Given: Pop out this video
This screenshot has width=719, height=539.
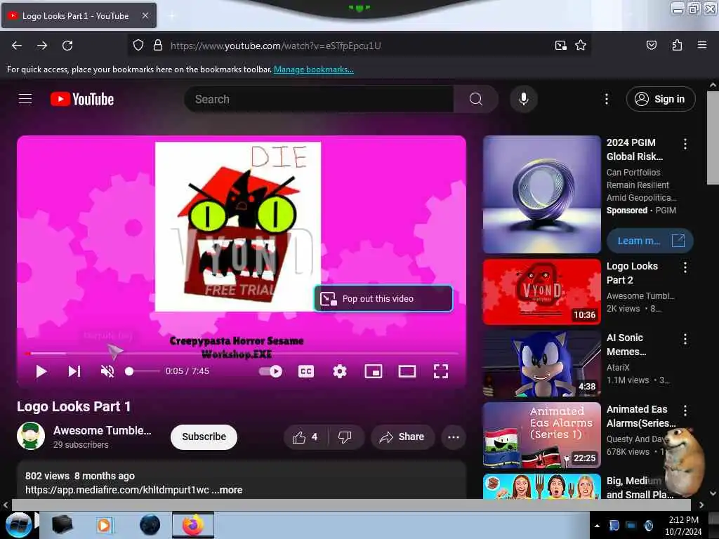Looking at the screenshot, I should tap(384, 298).
